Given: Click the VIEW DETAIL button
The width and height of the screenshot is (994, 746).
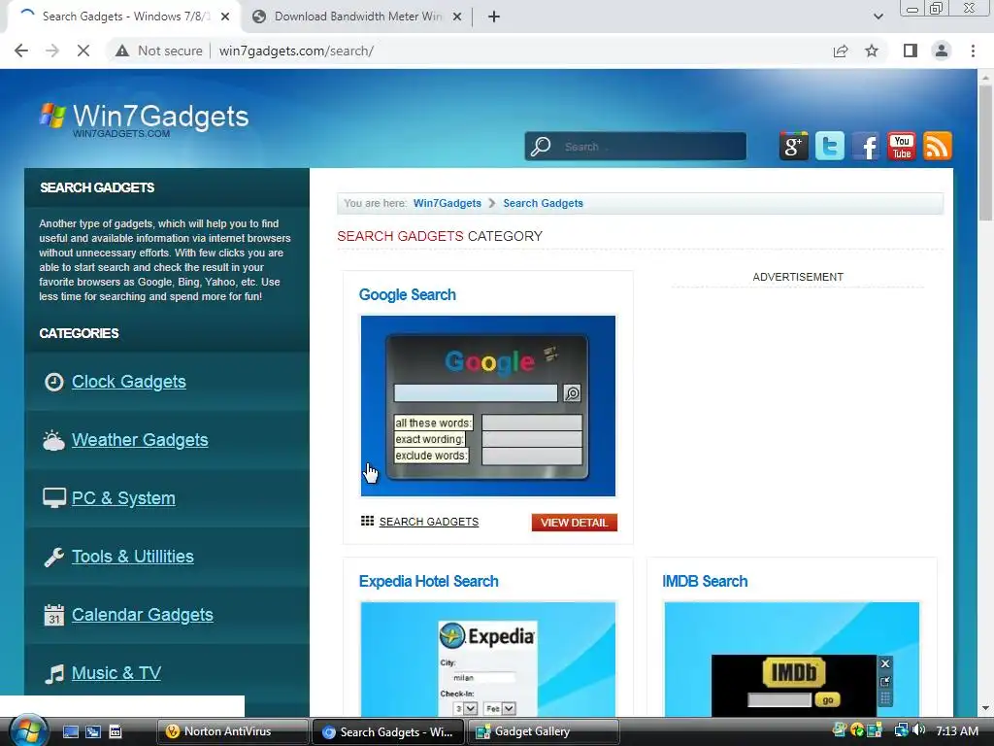Looking at the screenshot, I should 575,522.
